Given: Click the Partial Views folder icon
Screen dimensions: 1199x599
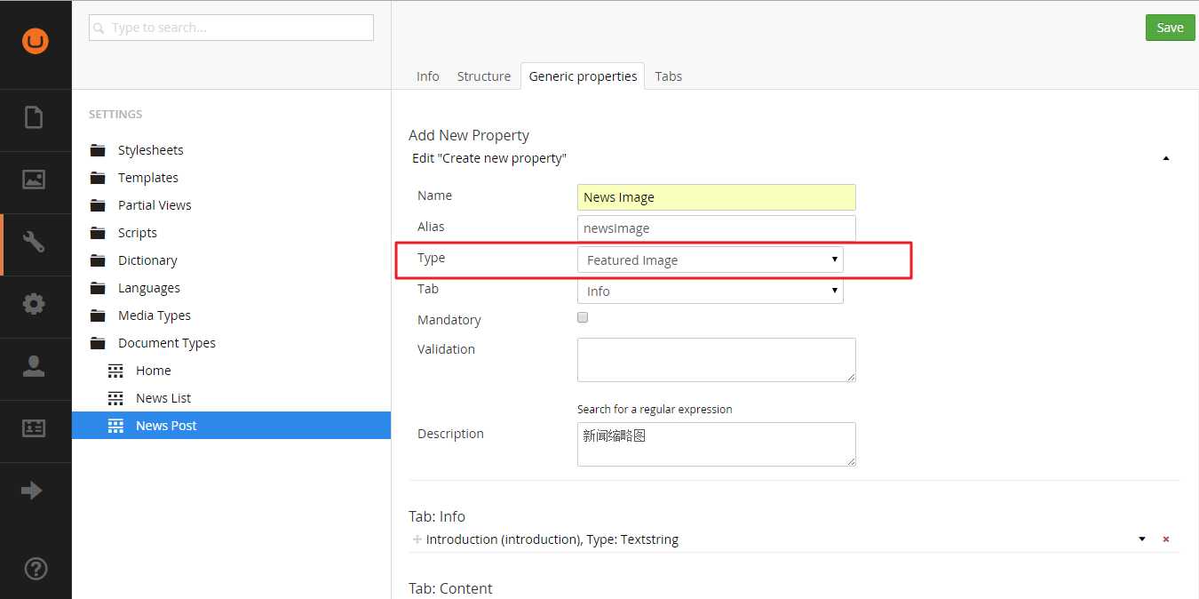Looking at the screenshot, I should pos(98,205).
